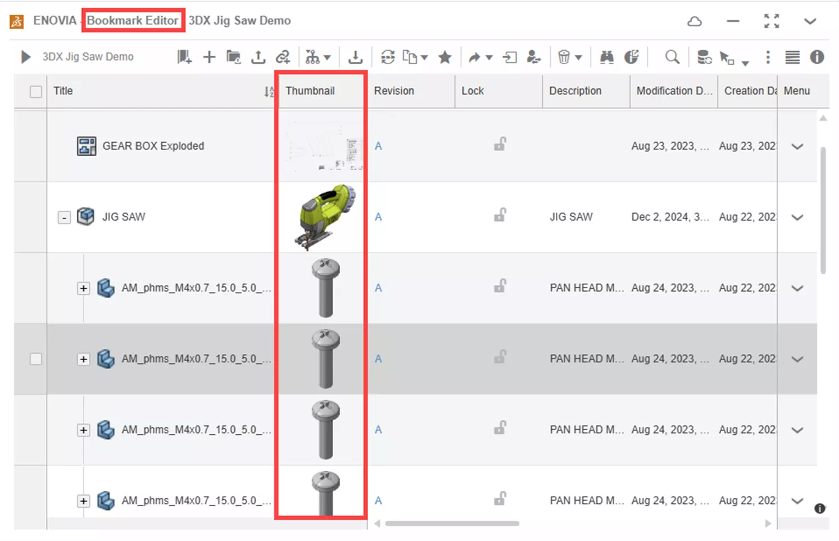The width and height of the screenshot is (839, 541).
Task: Click the 3DX Jig Saw Demo breadcrumb
Action: (88, 57)
